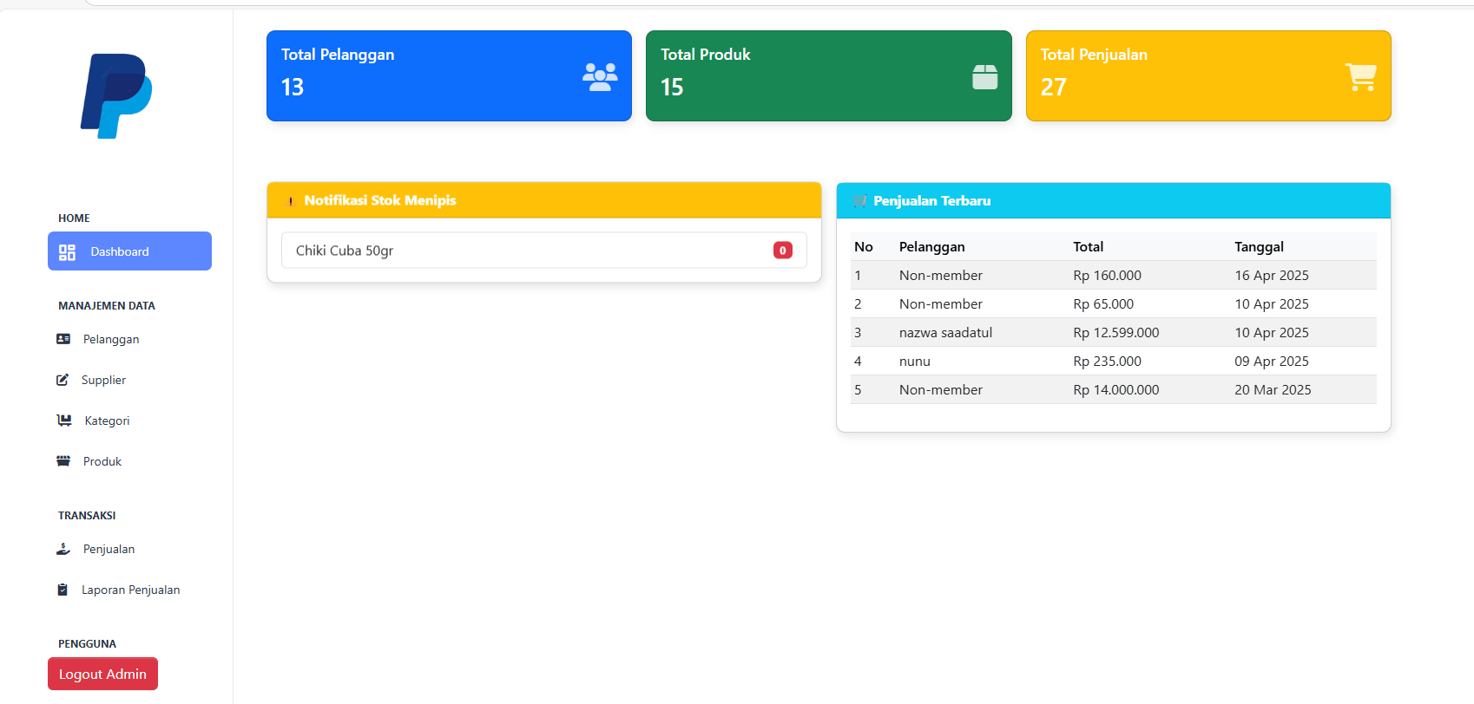1474x704 pixels.
Task: Click the Pelanggan ID card icon
Action: pos(63,339)
